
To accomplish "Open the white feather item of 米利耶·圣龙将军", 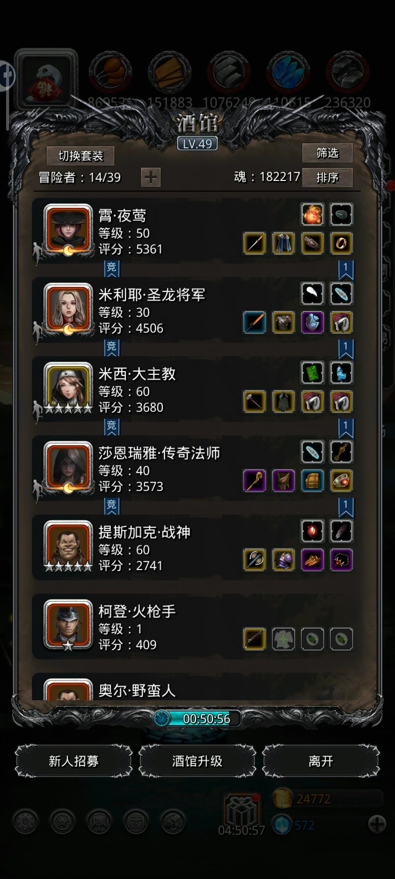I will point(312,293).
